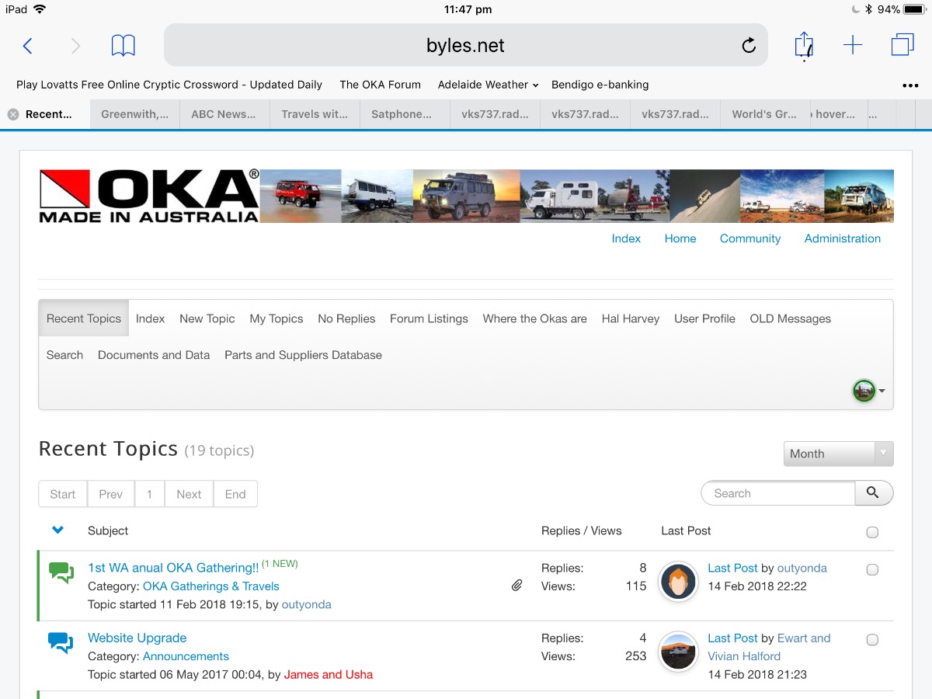Image resolution: width=932 pixels, height=699 pixels.
Task: Open the 1st WA anual OKA Gathering topic
Action: (x=173, y=568)
